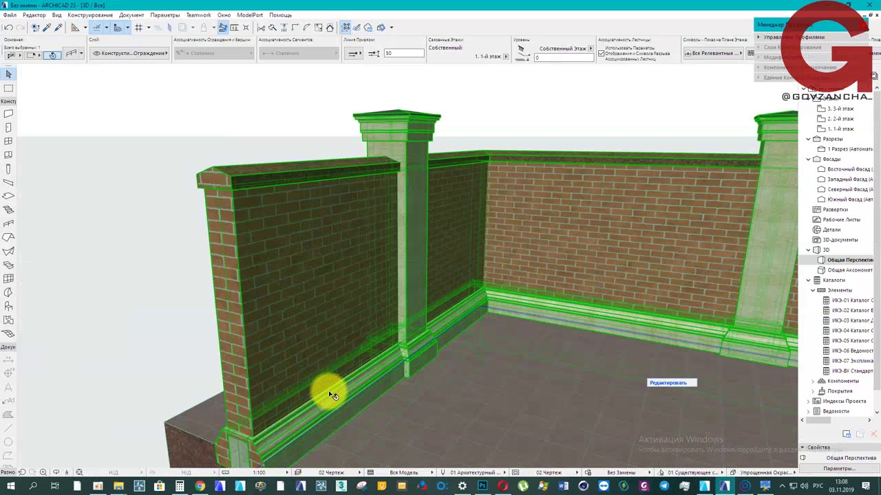Screen dimensions: 881x495
Task: Click the Chrome icon in the taskbar
Action: pyautogui.click(x=200, y=486)
